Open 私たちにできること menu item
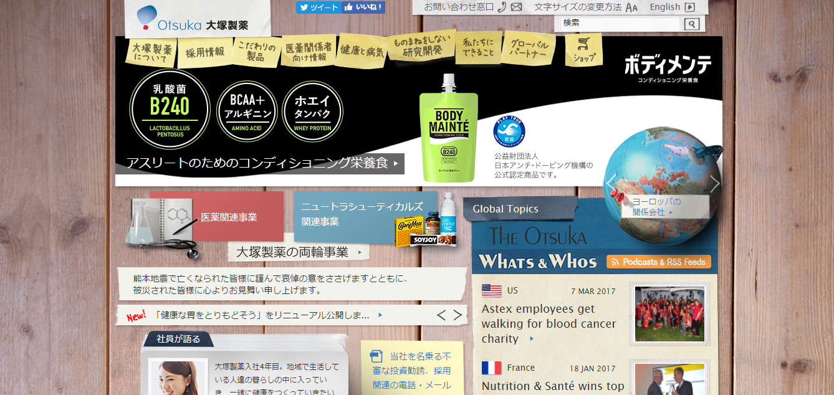The image size is (834, 395). (479, 48)
